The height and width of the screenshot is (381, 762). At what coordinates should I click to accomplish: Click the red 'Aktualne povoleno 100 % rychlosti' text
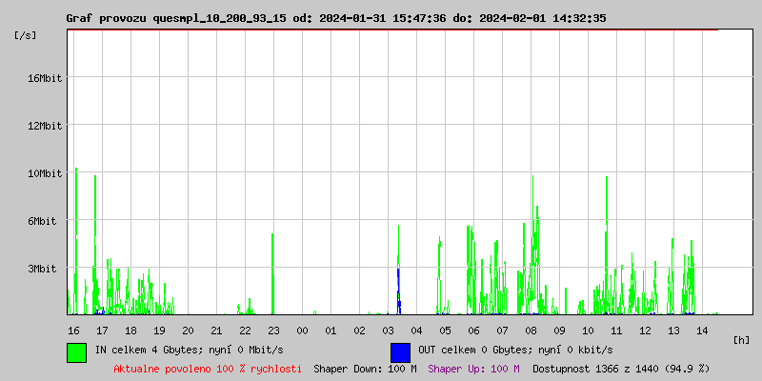click(x=208, y=368)
